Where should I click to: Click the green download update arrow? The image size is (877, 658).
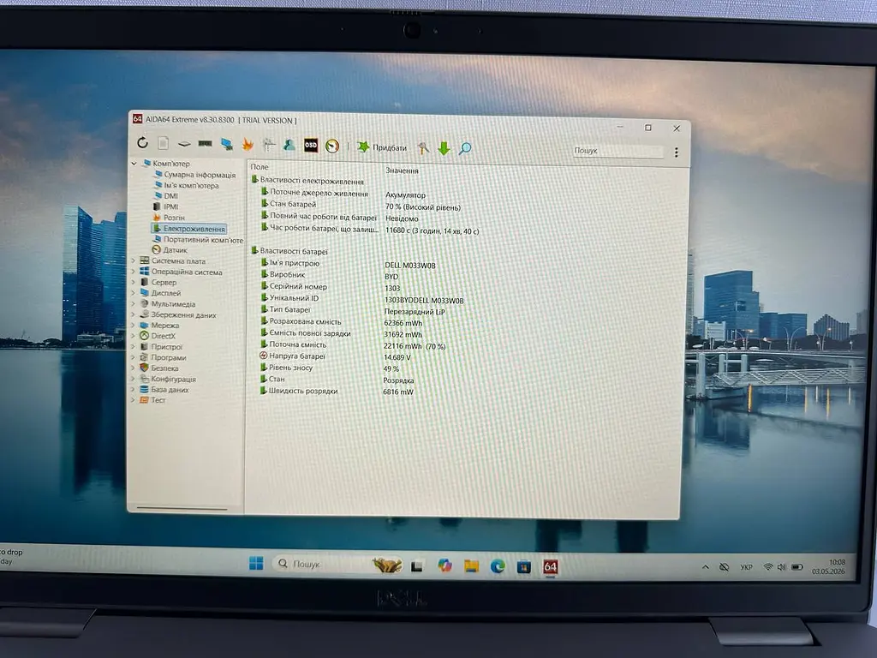tap(444, 148)
